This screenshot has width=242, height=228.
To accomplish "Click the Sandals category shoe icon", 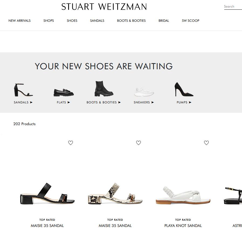I will tap(23, 90).
